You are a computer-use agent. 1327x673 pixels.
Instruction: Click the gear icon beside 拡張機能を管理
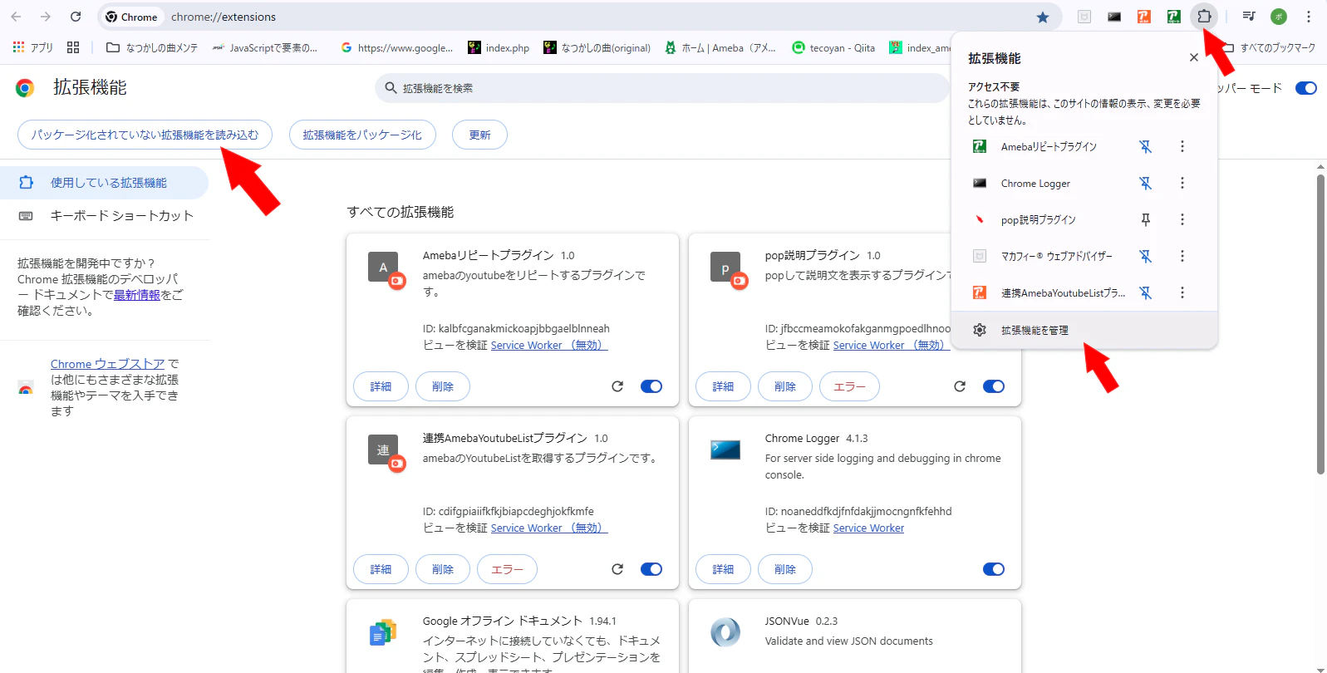coord(980,330)
